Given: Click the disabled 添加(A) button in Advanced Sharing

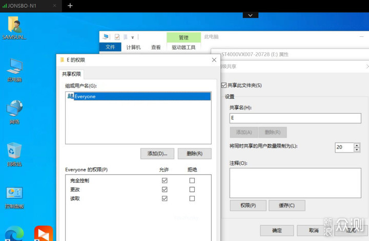Looking at the screenshot, I should click(244, 132).
